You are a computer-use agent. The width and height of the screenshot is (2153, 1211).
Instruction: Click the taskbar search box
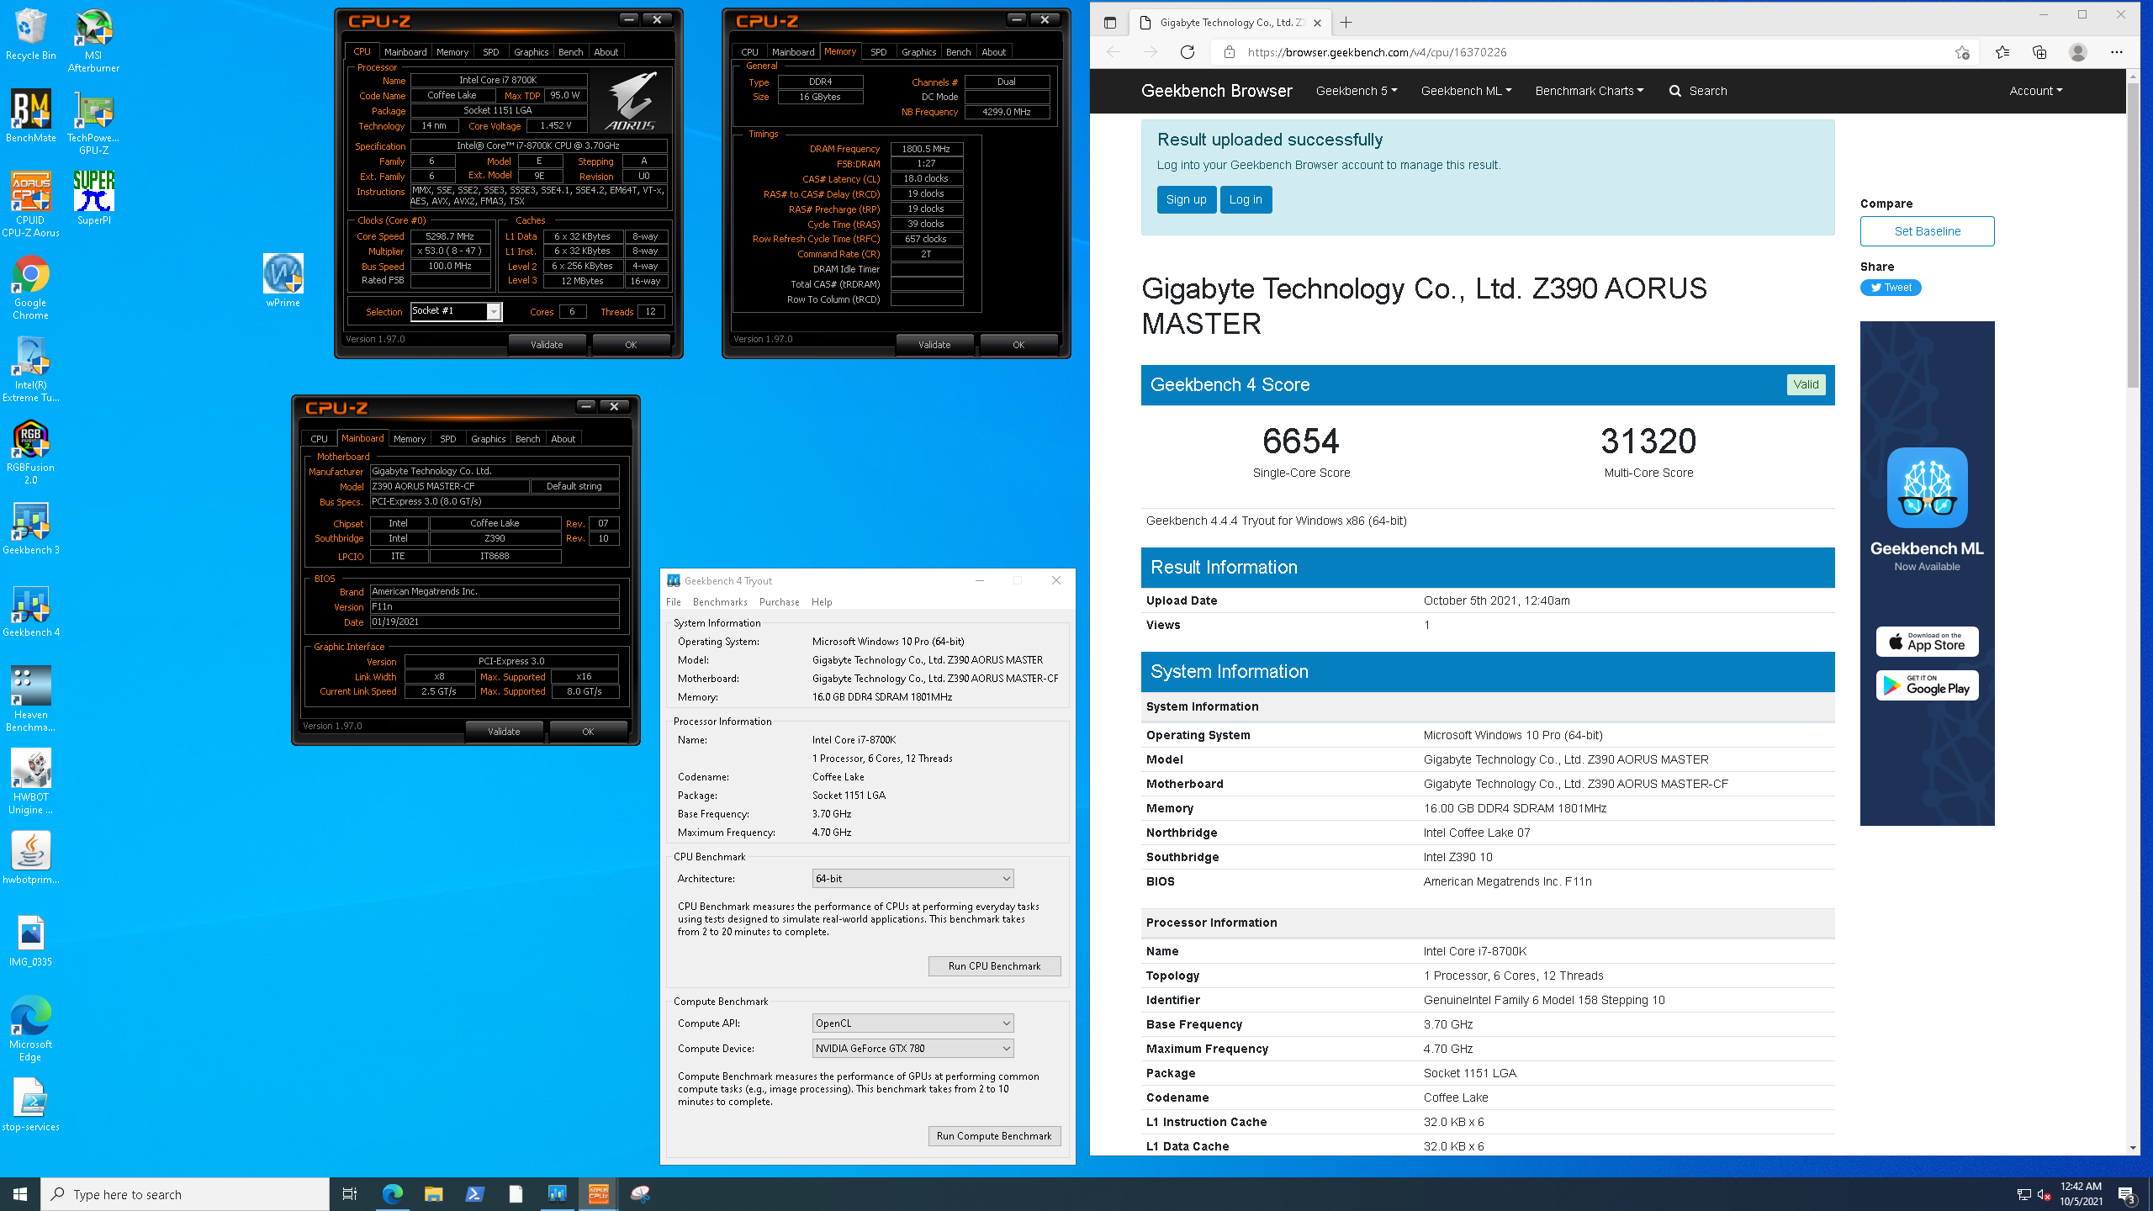pyautogui.click(x=185, y=1194)
